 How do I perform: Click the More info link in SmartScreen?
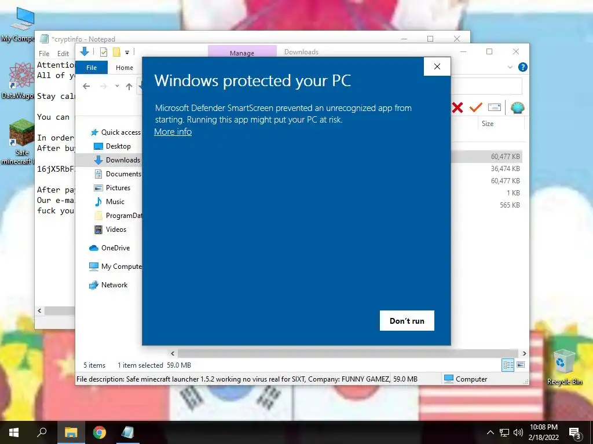[173, 132]
